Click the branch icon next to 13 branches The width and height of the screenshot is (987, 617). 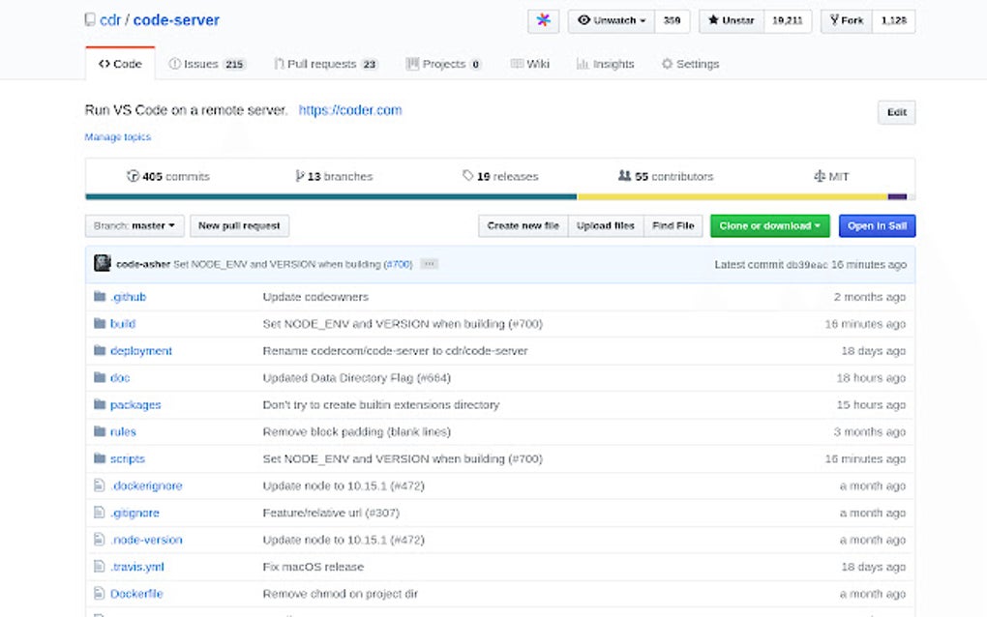click(x=300, y=176)
